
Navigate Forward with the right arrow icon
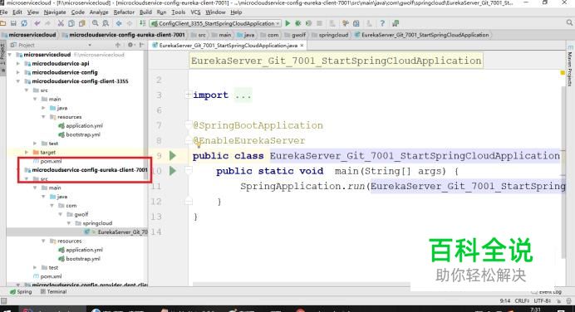(130, 23)
